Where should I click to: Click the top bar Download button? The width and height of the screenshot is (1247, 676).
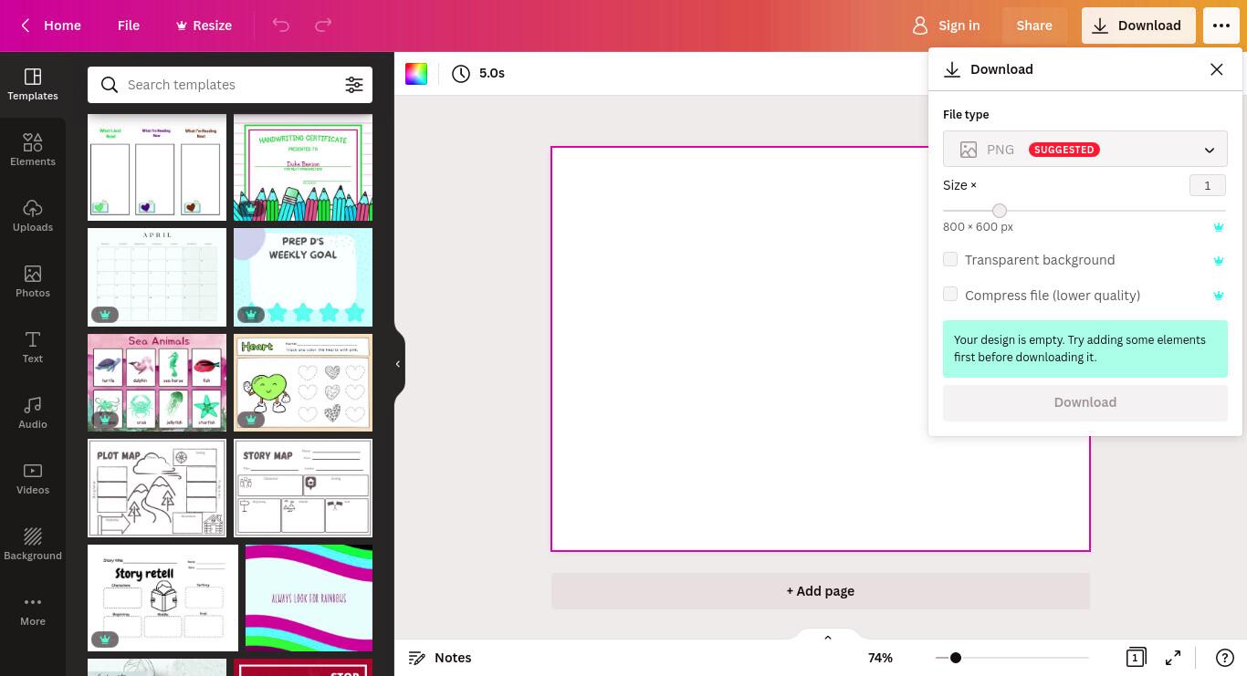coord(1137,26)
